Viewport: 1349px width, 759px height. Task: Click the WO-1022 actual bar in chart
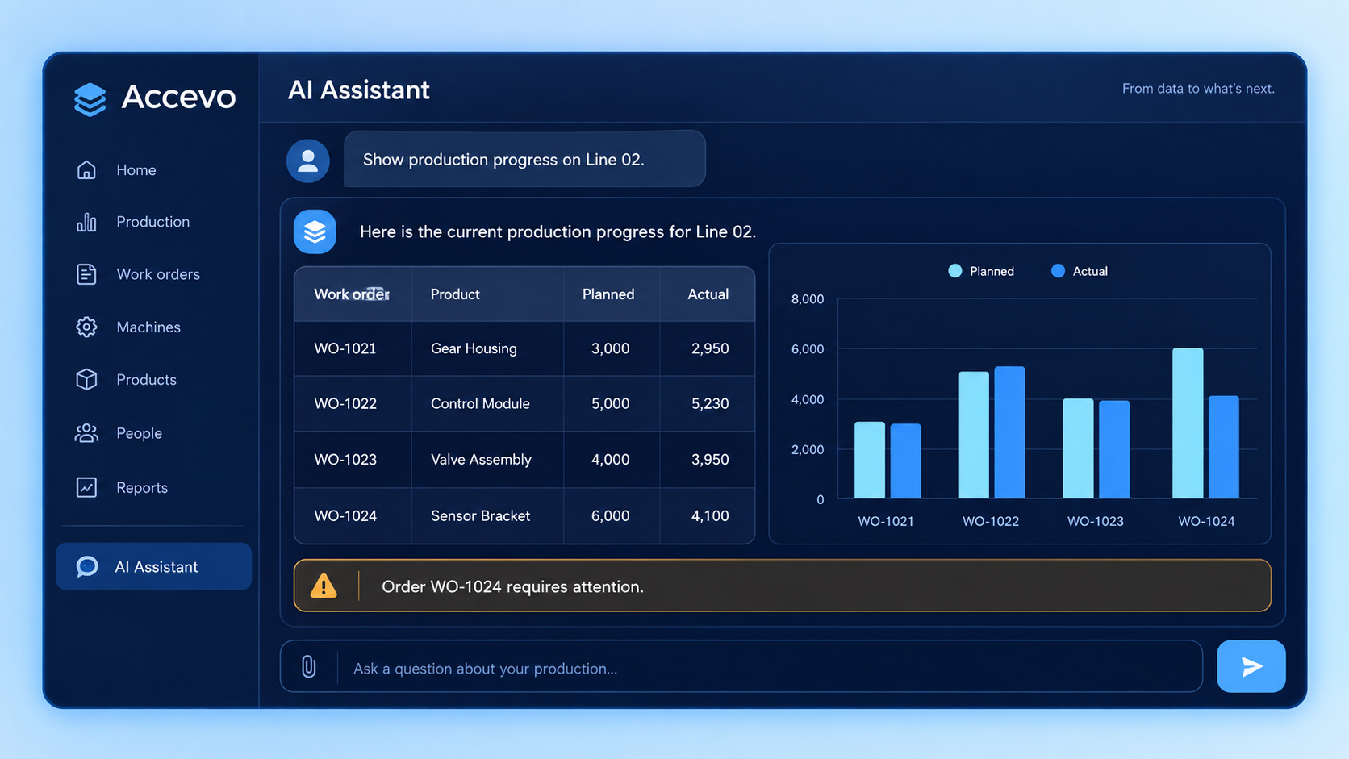coord(1009,432)
